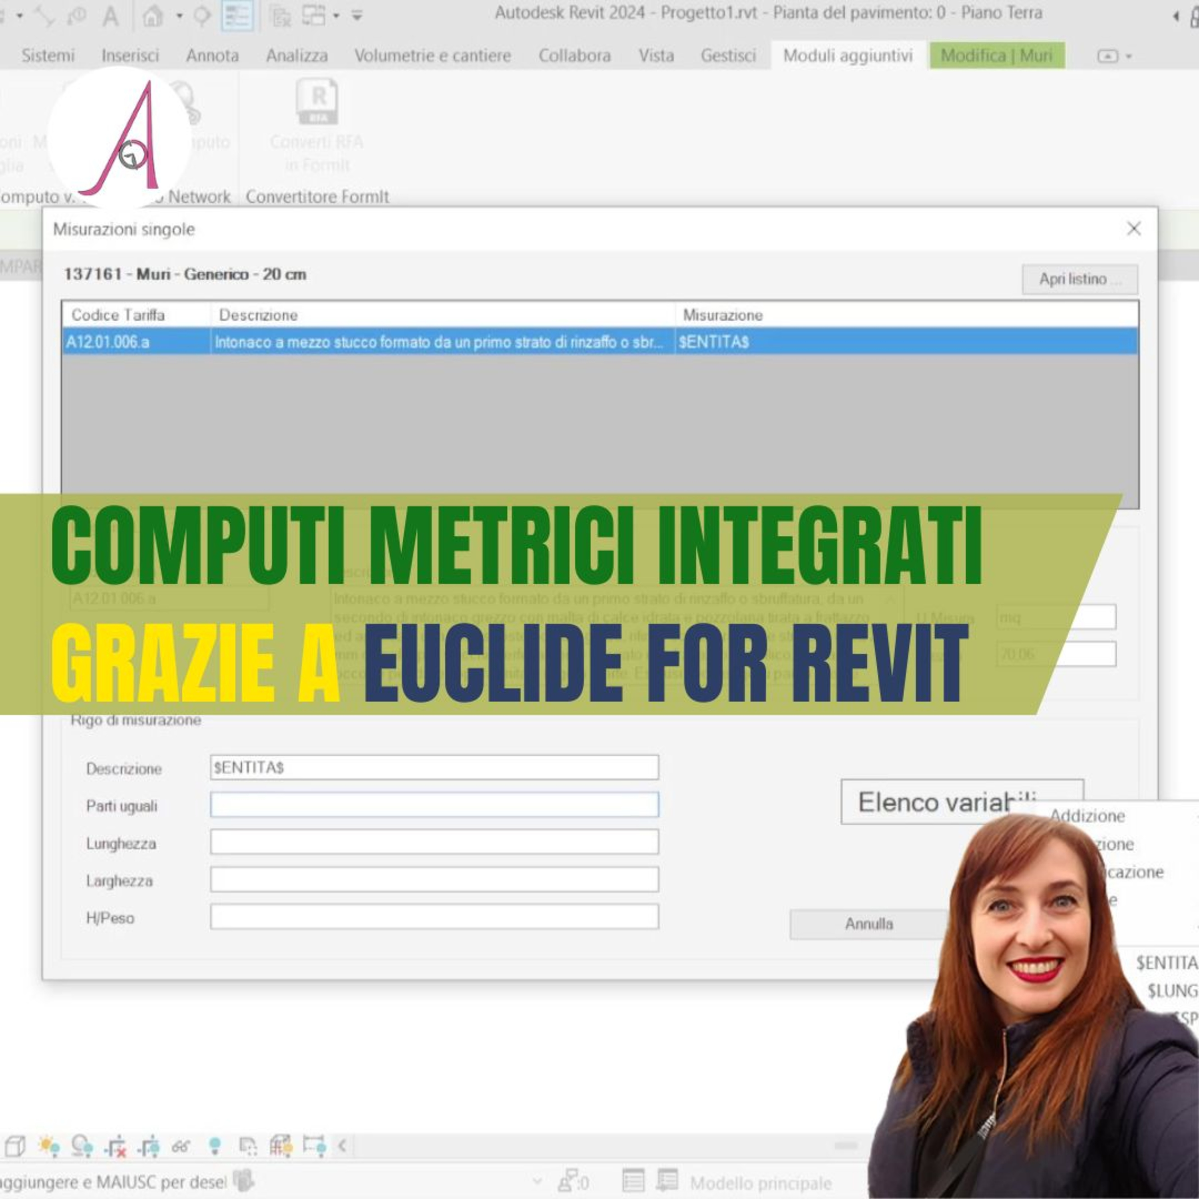
Task: Click the Close Inactive Views icon
Action: click(x=281, y=16)
